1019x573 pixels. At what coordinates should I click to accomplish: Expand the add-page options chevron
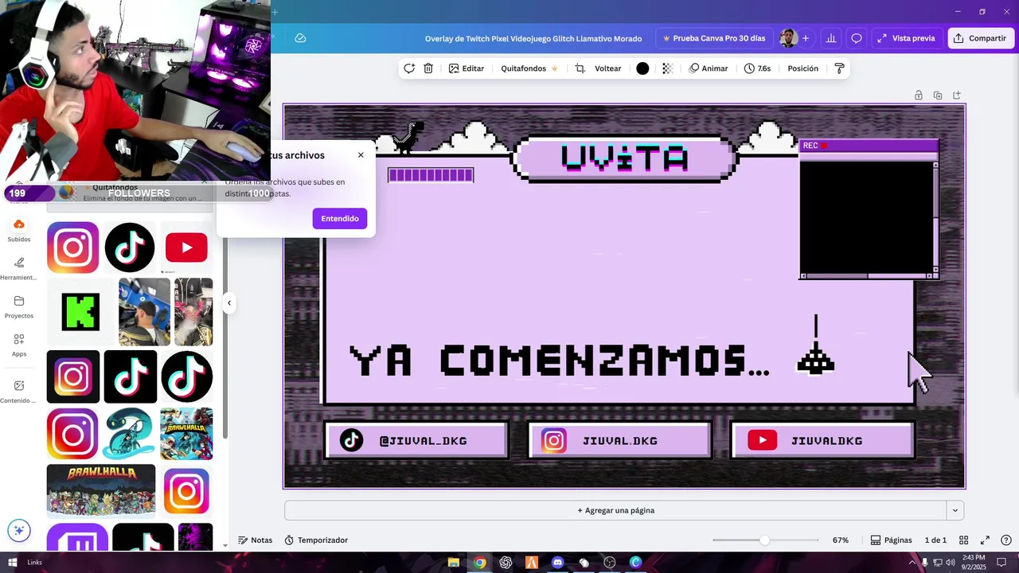coord(955,510)
